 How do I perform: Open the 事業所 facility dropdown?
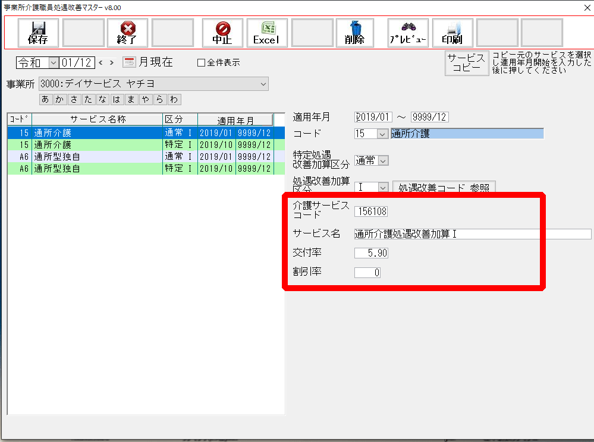[263, 84]
